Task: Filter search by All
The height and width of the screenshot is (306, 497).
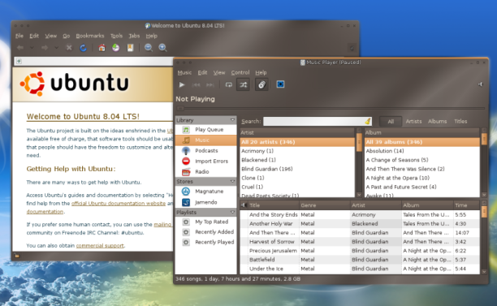Action: pyautogui.click(x=391, y=121)
